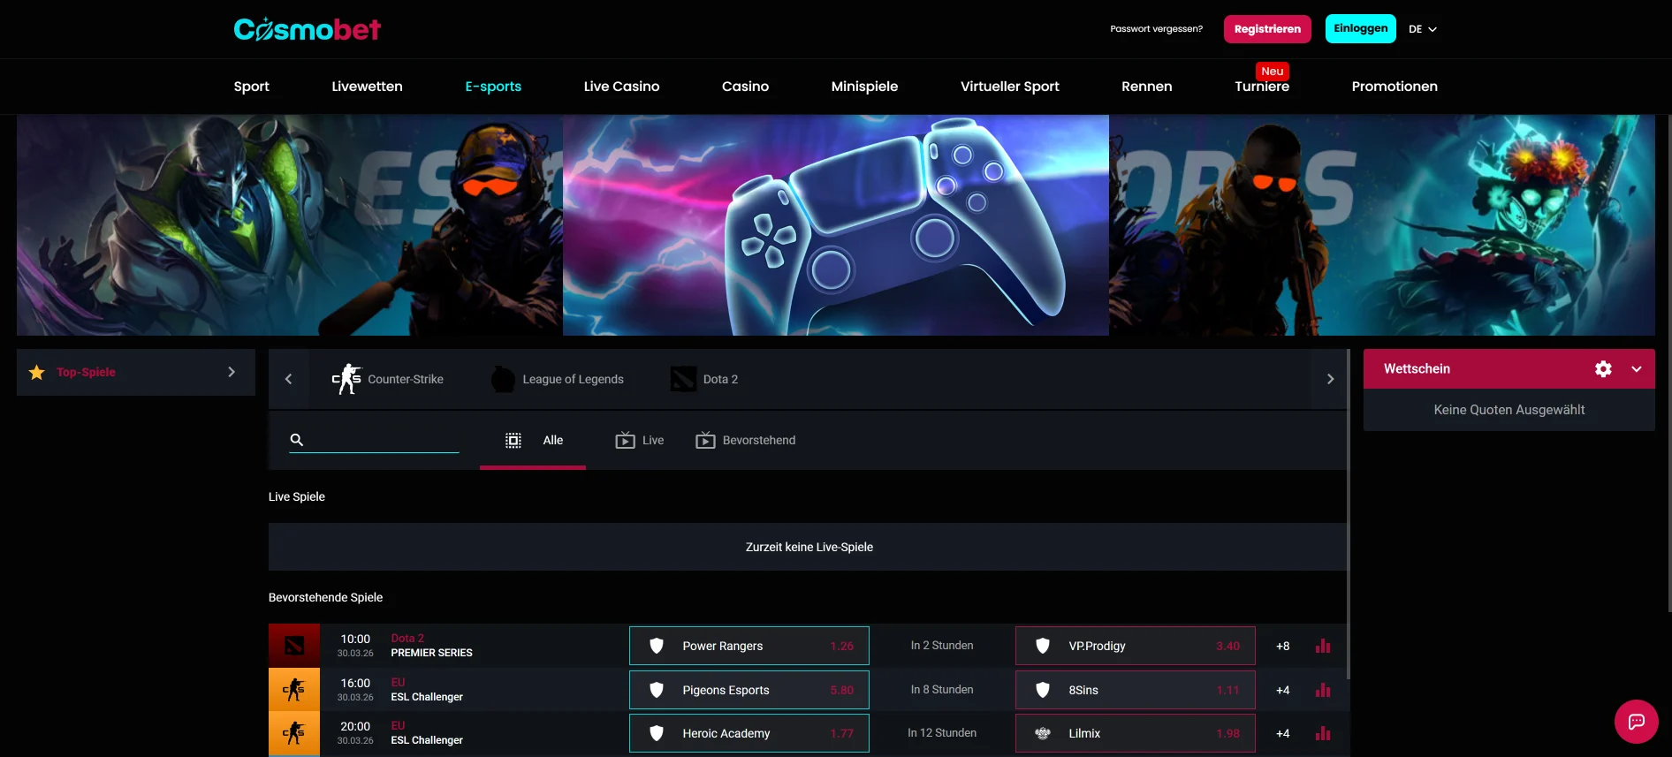Select the Bevorstehend filter tab
The width and height of the screenshot is (1672, 757).
[x=746, y=440]
